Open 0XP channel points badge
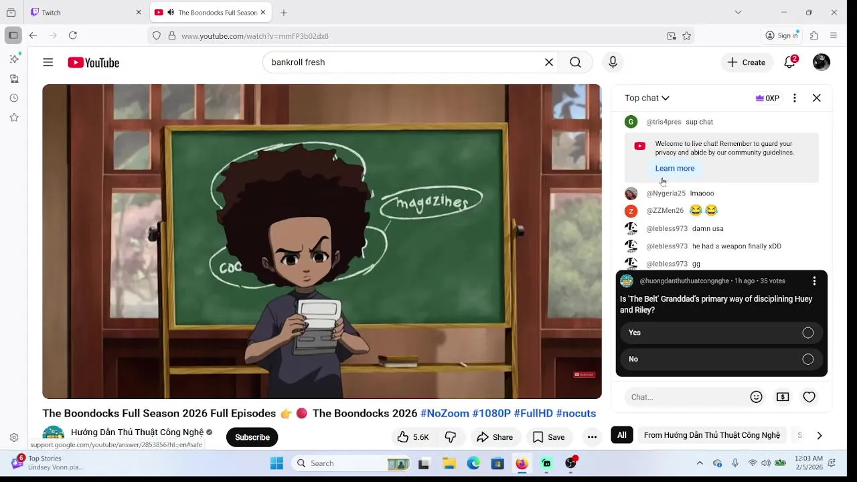 767,98
